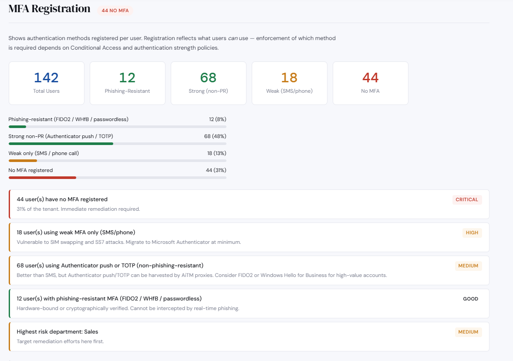The image size is (513, 361).
Task: Select the Strong (non-PR) stat card
Action: click(x=208, y=83)
